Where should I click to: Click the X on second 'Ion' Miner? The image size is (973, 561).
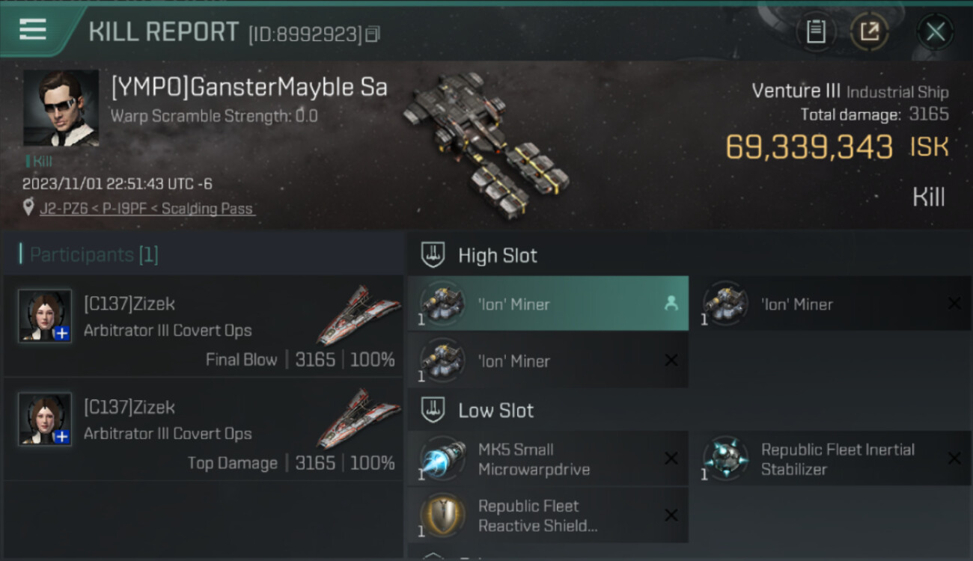point(954,304)
